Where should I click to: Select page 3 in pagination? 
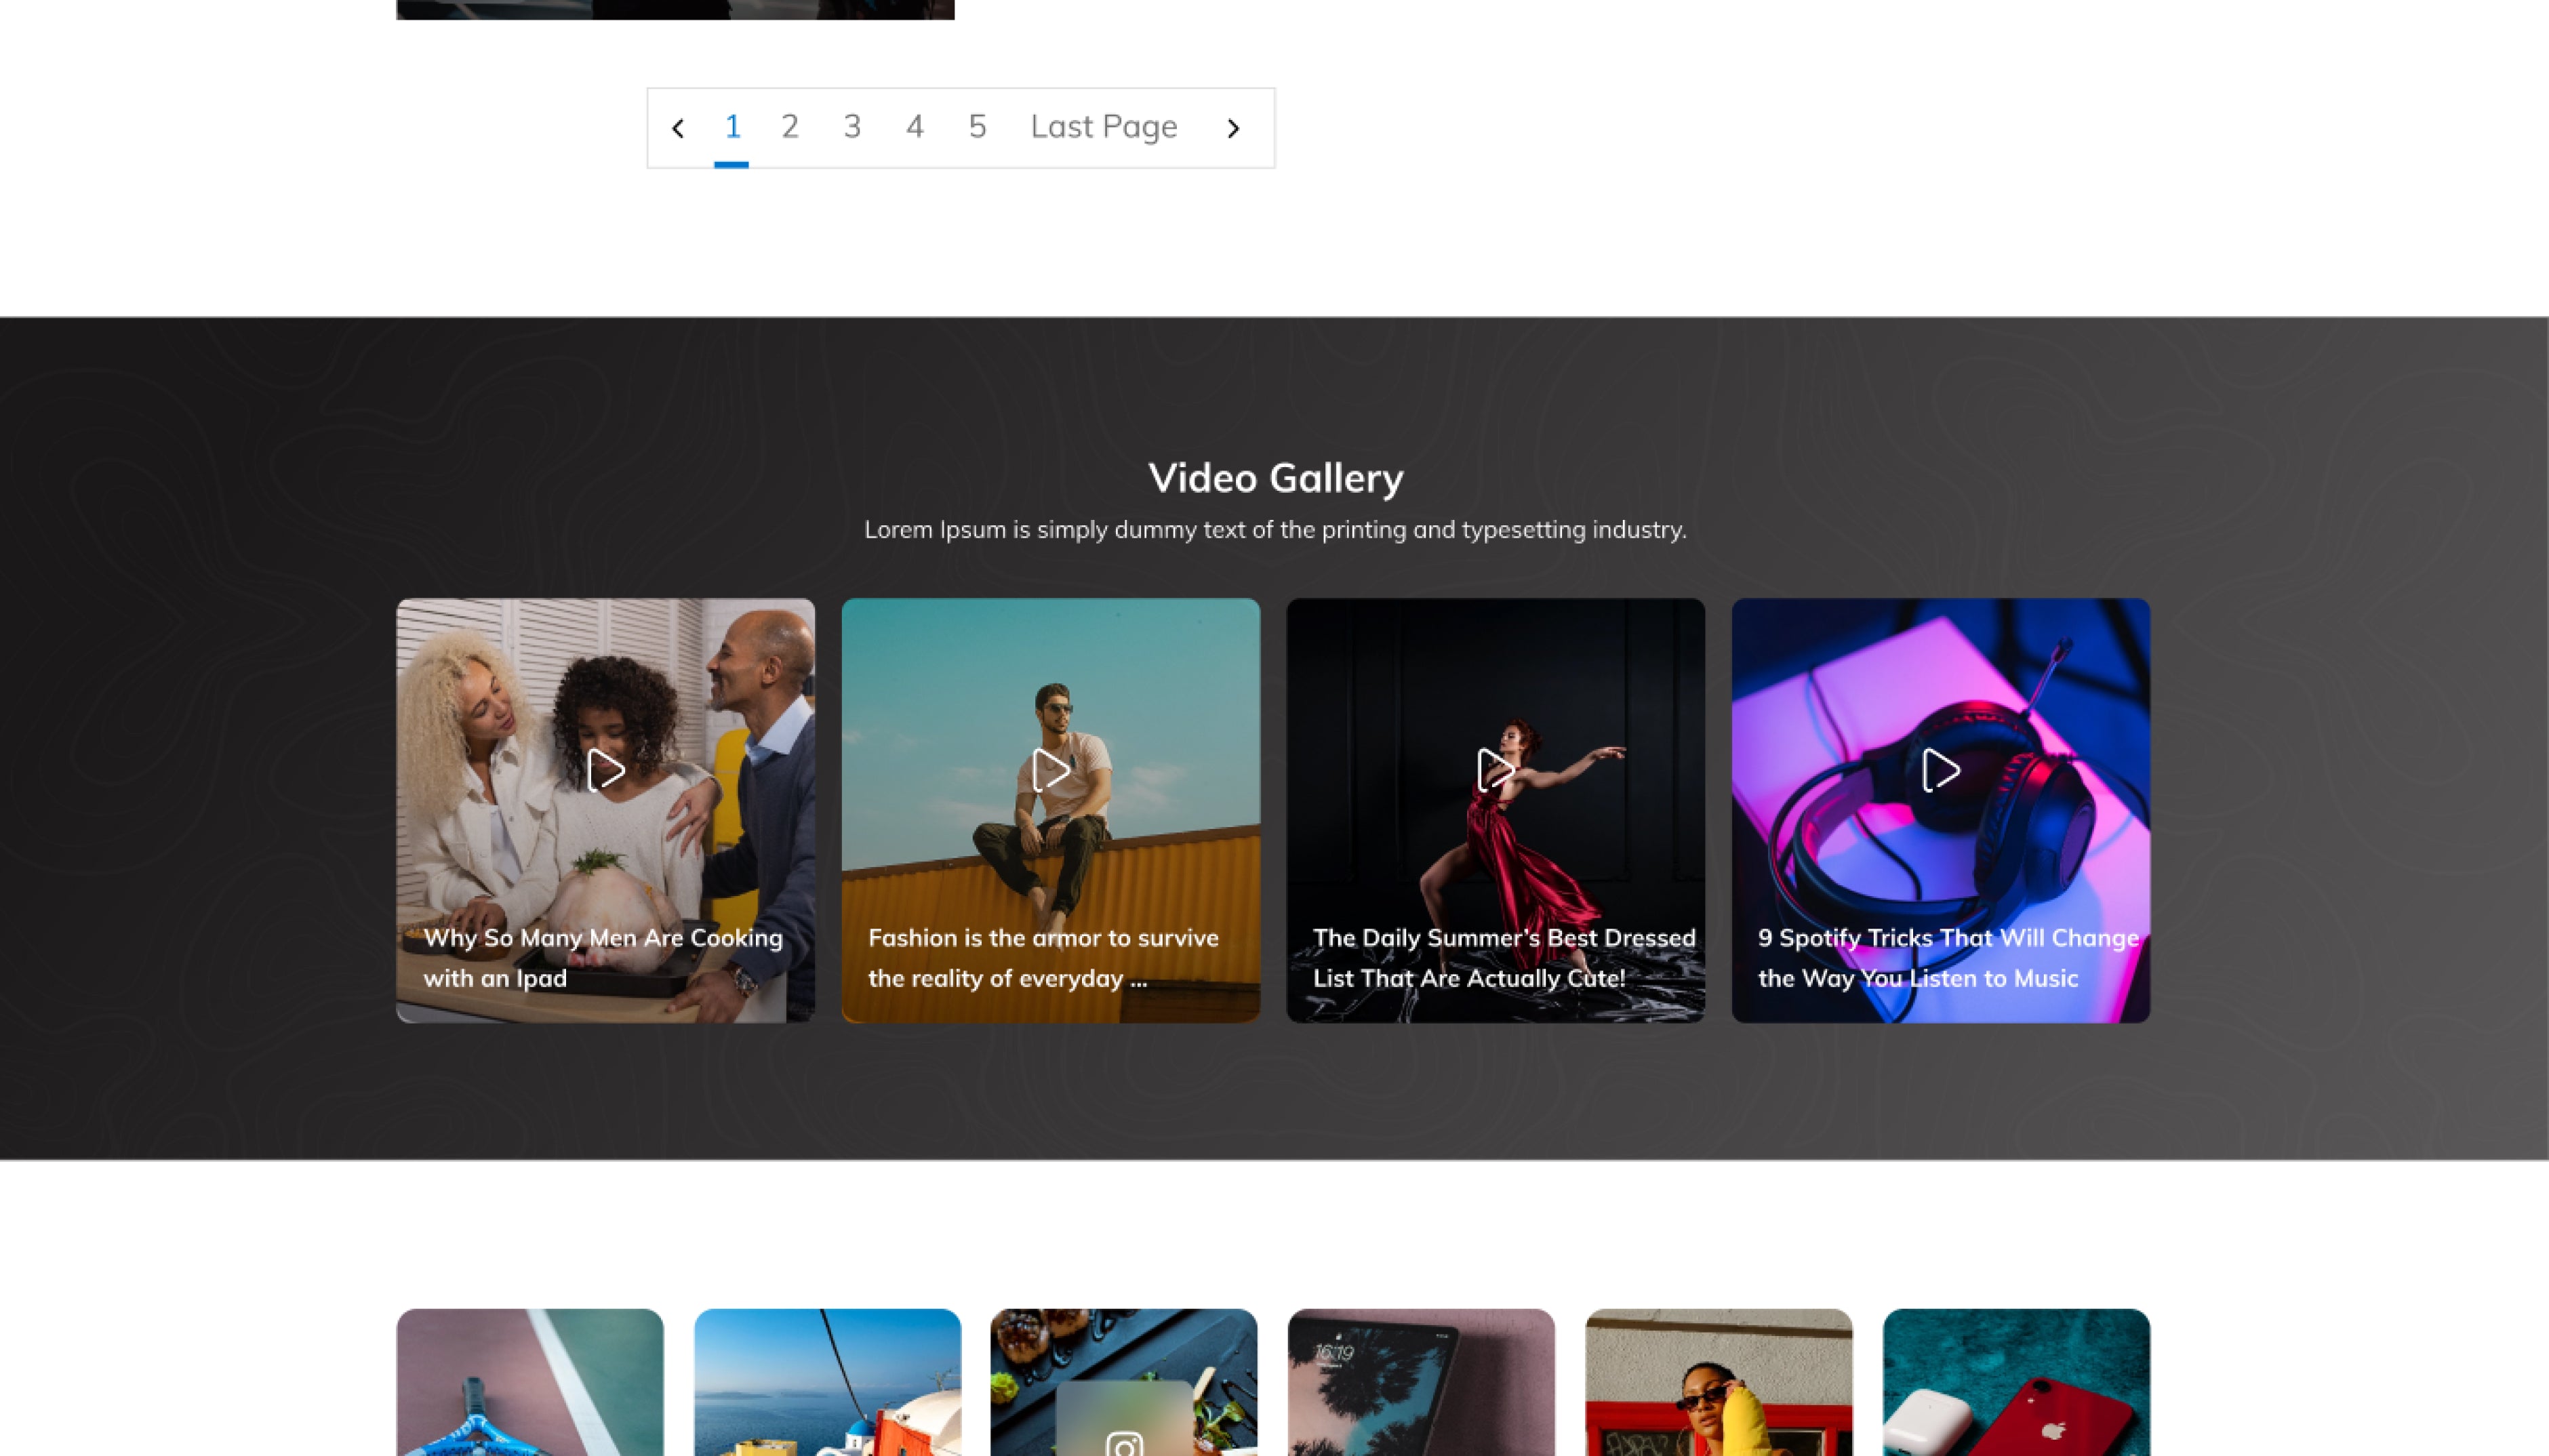point(852,127)
